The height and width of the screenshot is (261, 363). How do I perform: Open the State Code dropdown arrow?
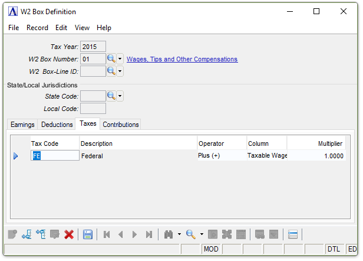tap(120, 96)
